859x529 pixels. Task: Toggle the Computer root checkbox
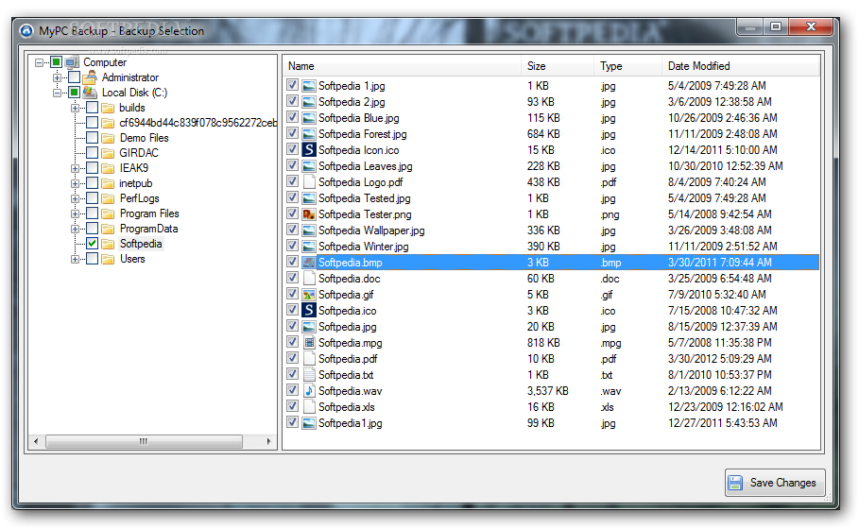pos(56,62)
